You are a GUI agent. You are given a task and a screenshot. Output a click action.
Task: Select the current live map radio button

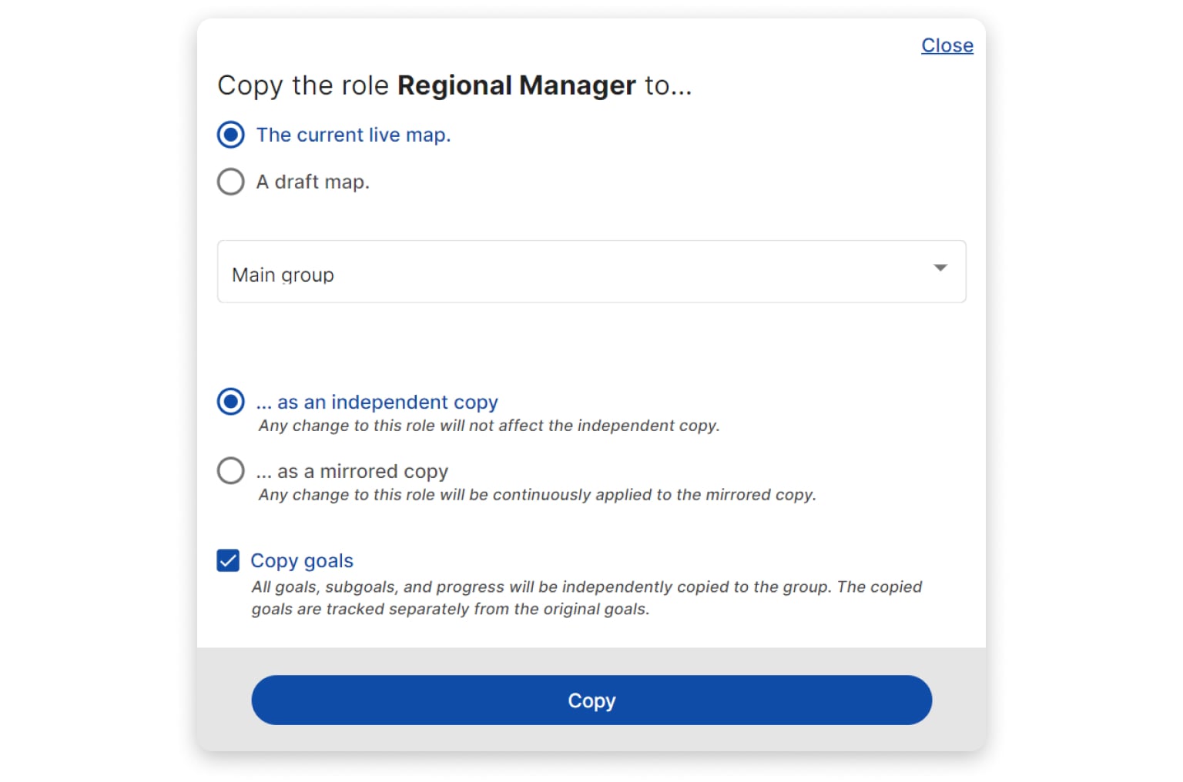click(231, 135)
